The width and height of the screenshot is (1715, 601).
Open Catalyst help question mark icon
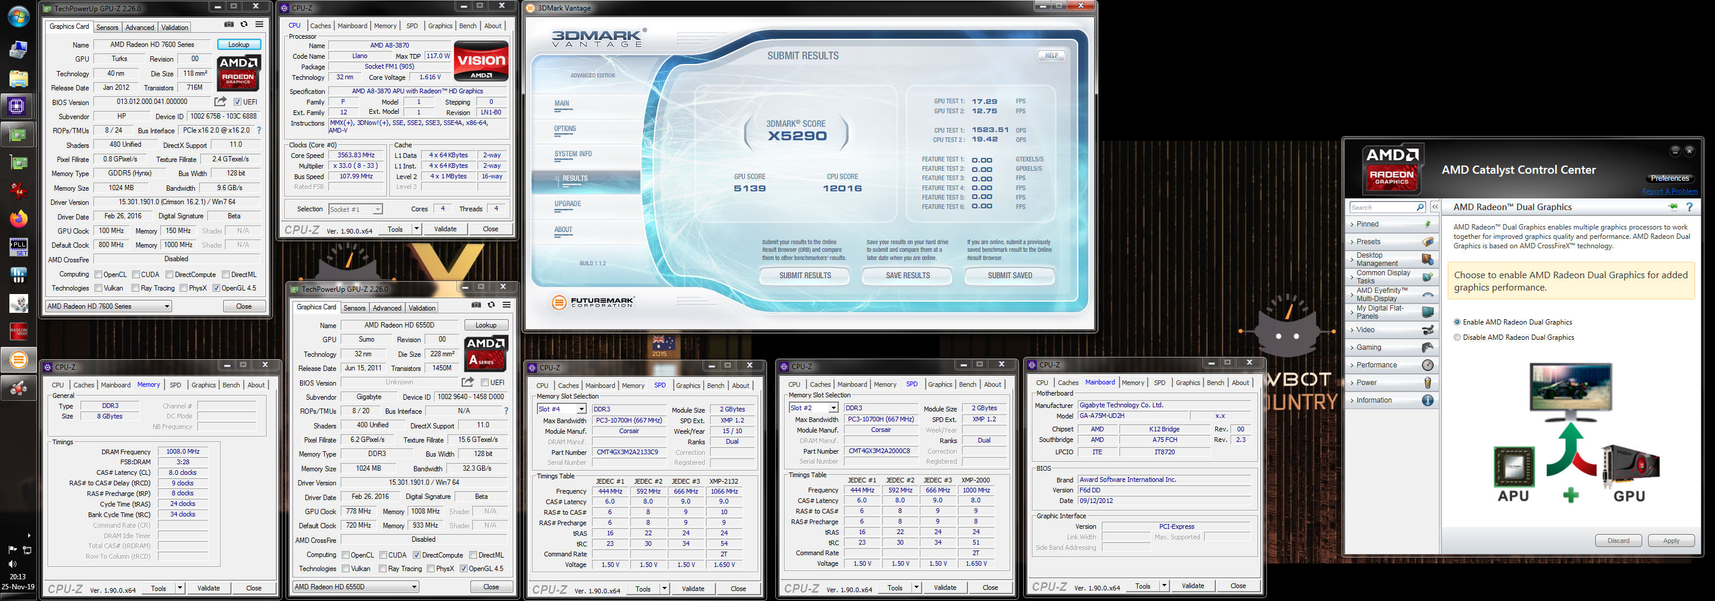pos(1690,207)
